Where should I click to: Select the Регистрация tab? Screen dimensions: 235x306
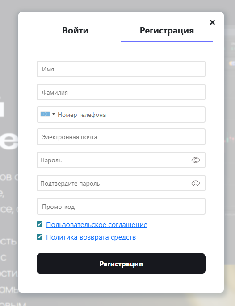coord(167,30)
